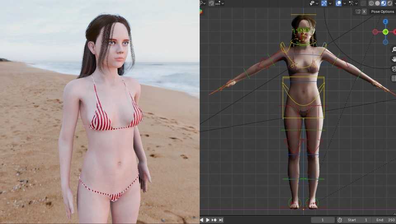Toggle perspective/orthographic grid icon
The width and height of the screenshot is (396, 224).
[394, 79]
